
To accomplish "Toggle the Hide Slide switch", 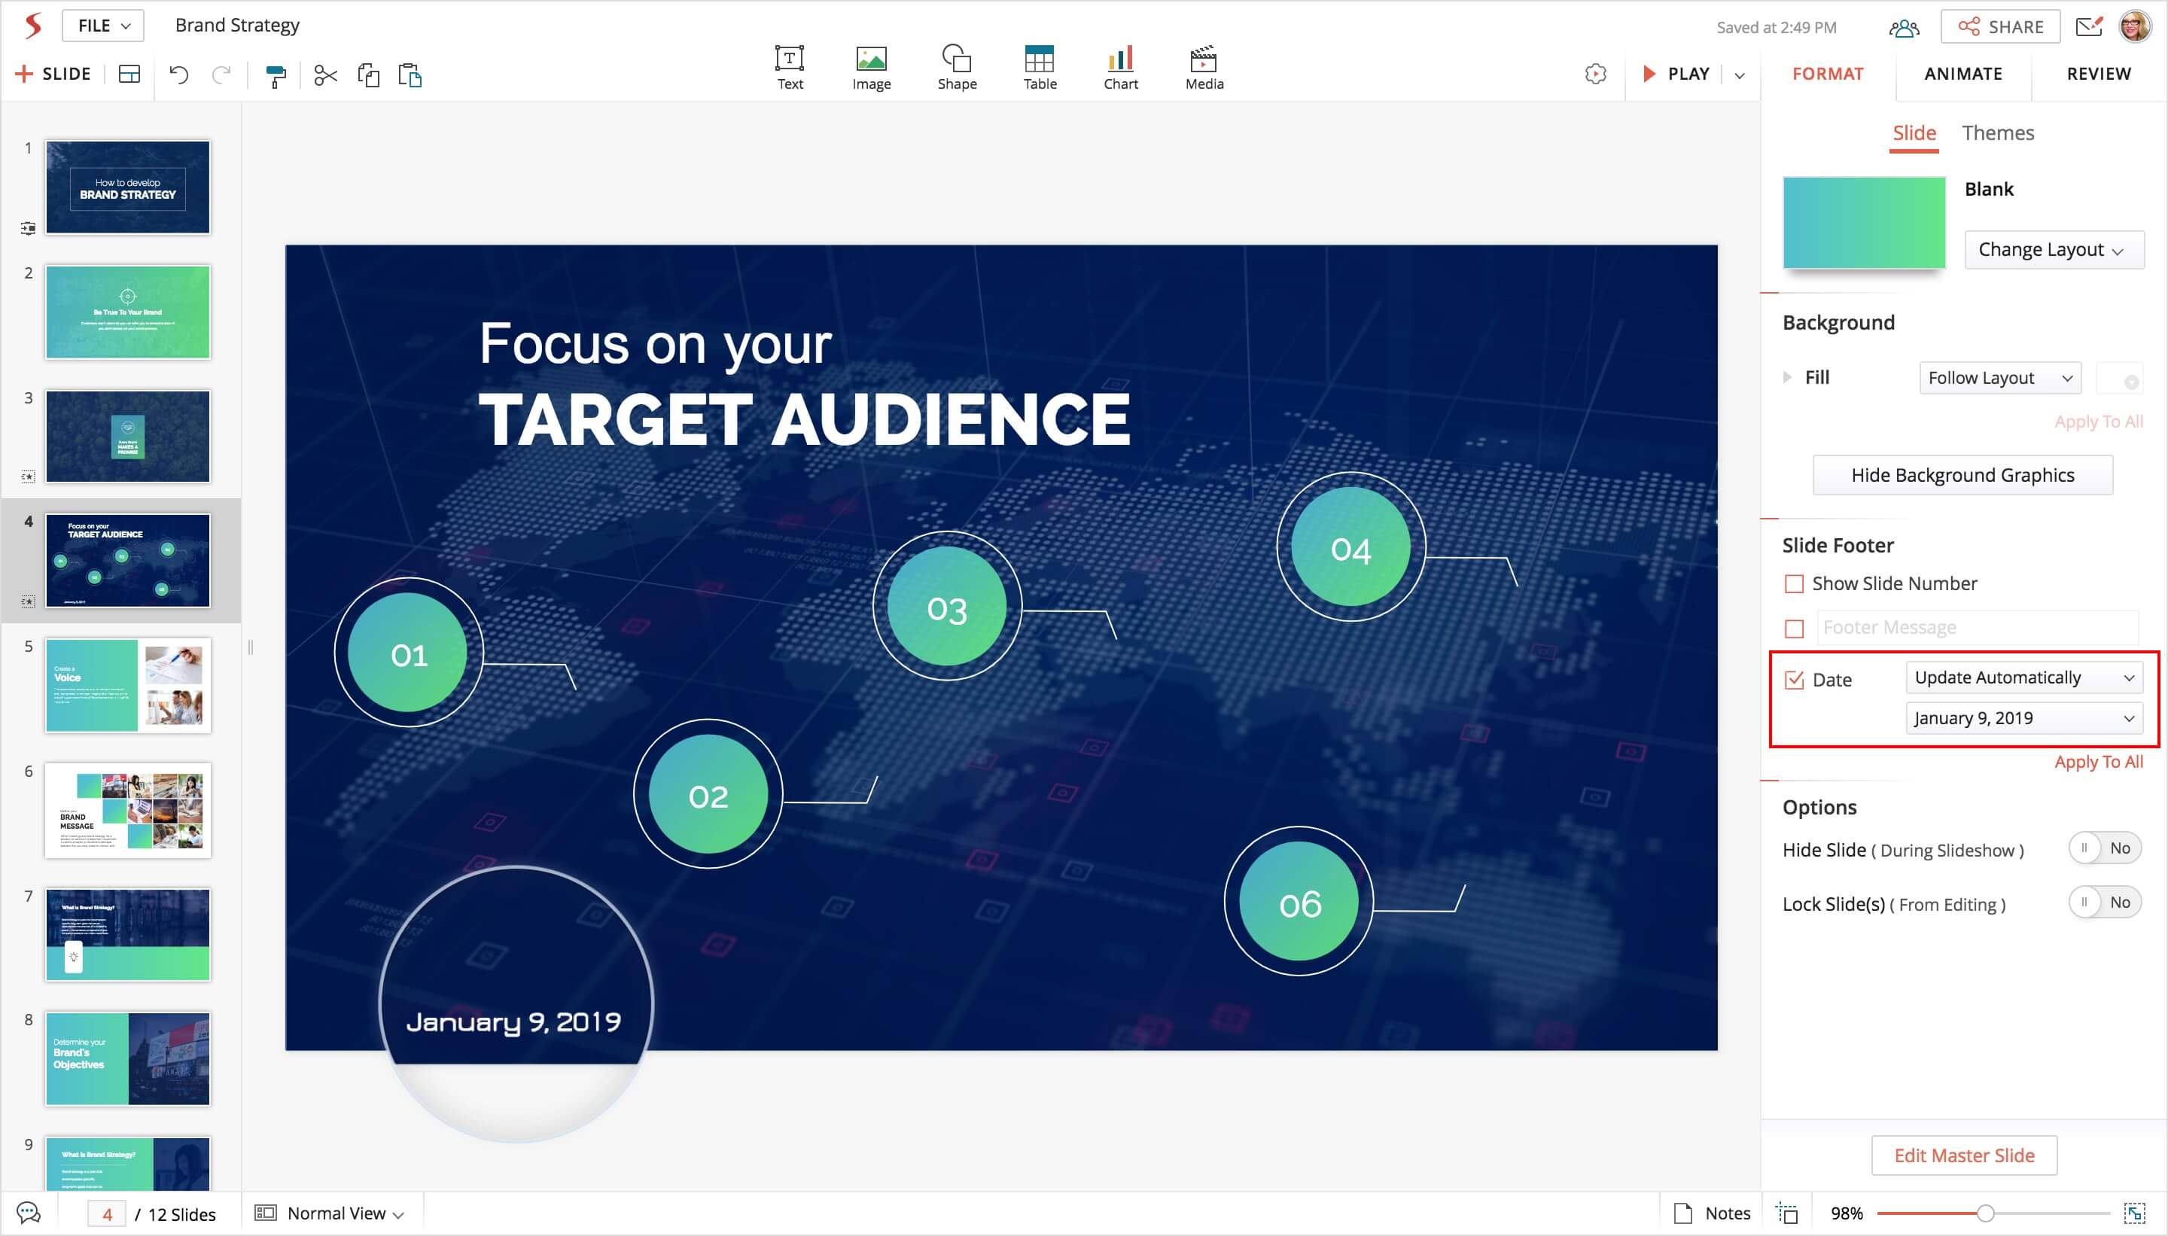I will 2104,848.
